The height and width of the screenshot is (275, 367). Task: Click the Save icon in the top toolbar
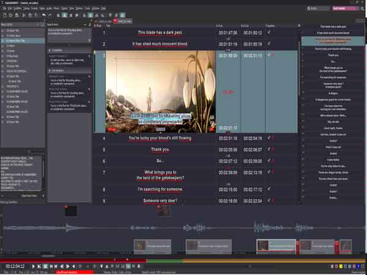click(17, 15)
